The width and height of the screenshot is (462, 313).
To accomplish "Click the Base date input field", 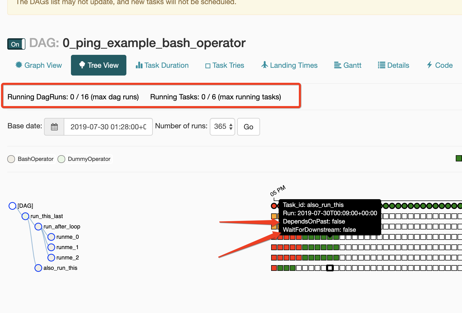I will tap(108, 127).
